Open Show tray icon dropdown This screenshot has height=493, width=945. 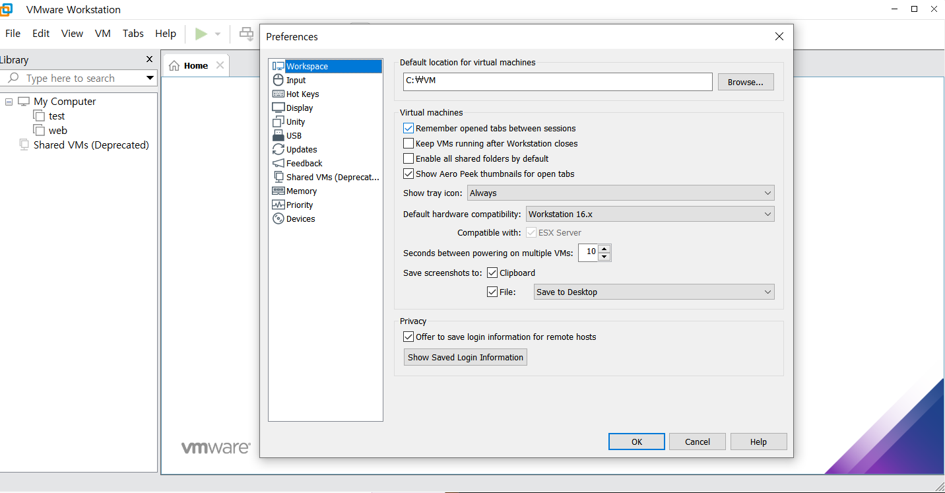tap(621, 193)
